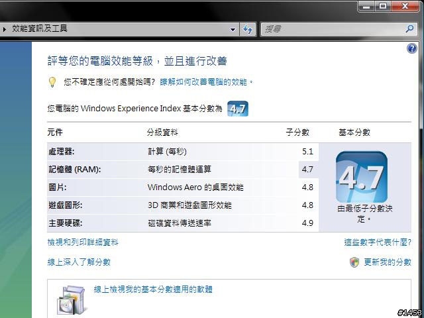Viewport: 424px width, 318px height.
Task: Click the 子分數 column header
Action: tap(297, 132)
